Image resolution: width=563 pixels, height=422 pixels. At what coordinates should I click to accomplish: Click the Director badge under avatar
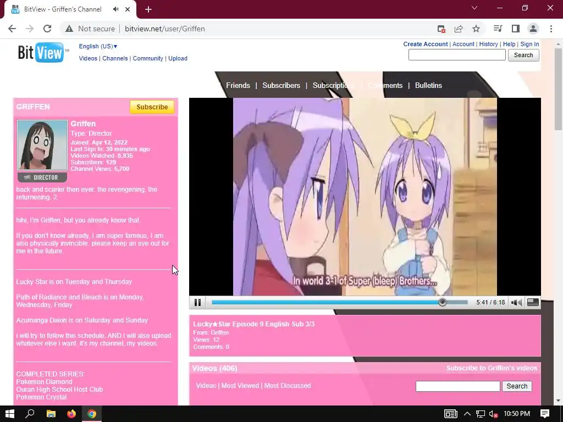pyautogui.click(x=42, y=177)
